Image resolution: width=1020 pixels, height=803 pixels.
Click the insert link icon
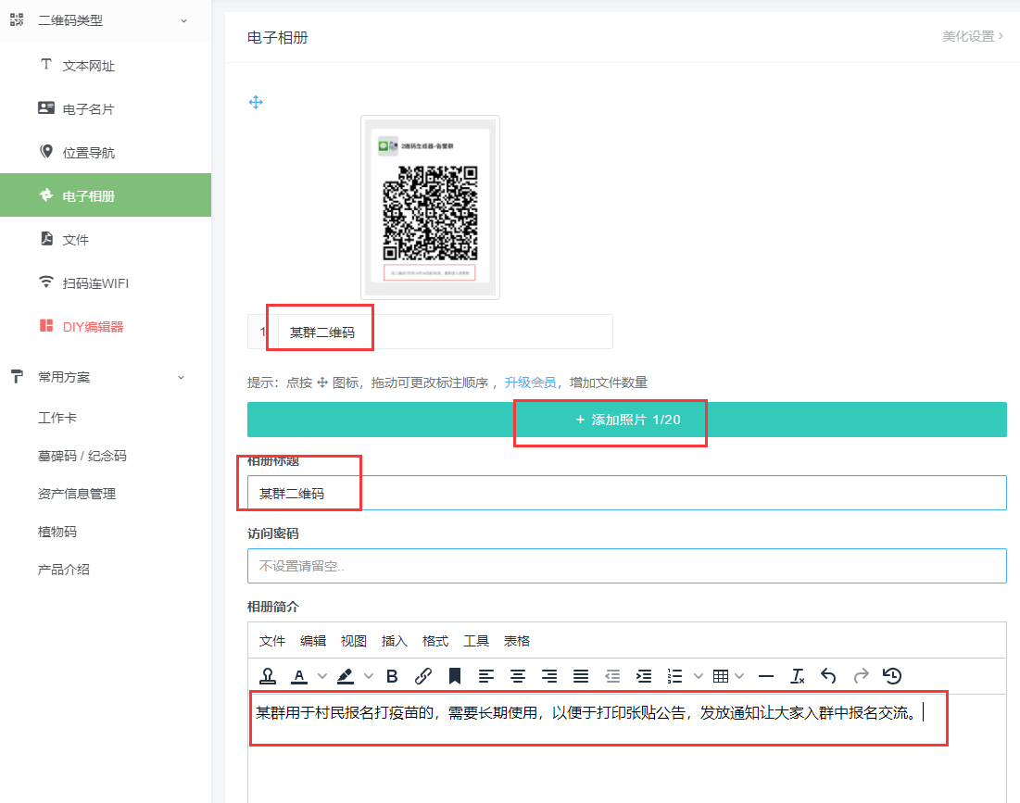423,676
